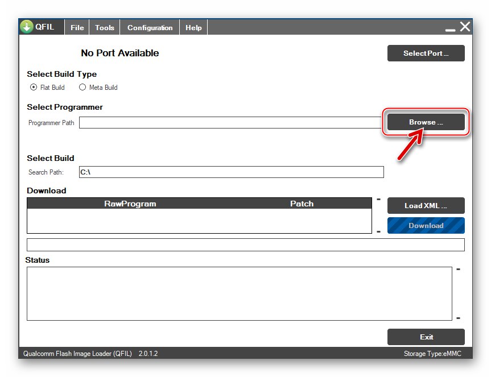Click the QFIL green download logo icon
Screen dimensions: 491x377
[27, 27]
